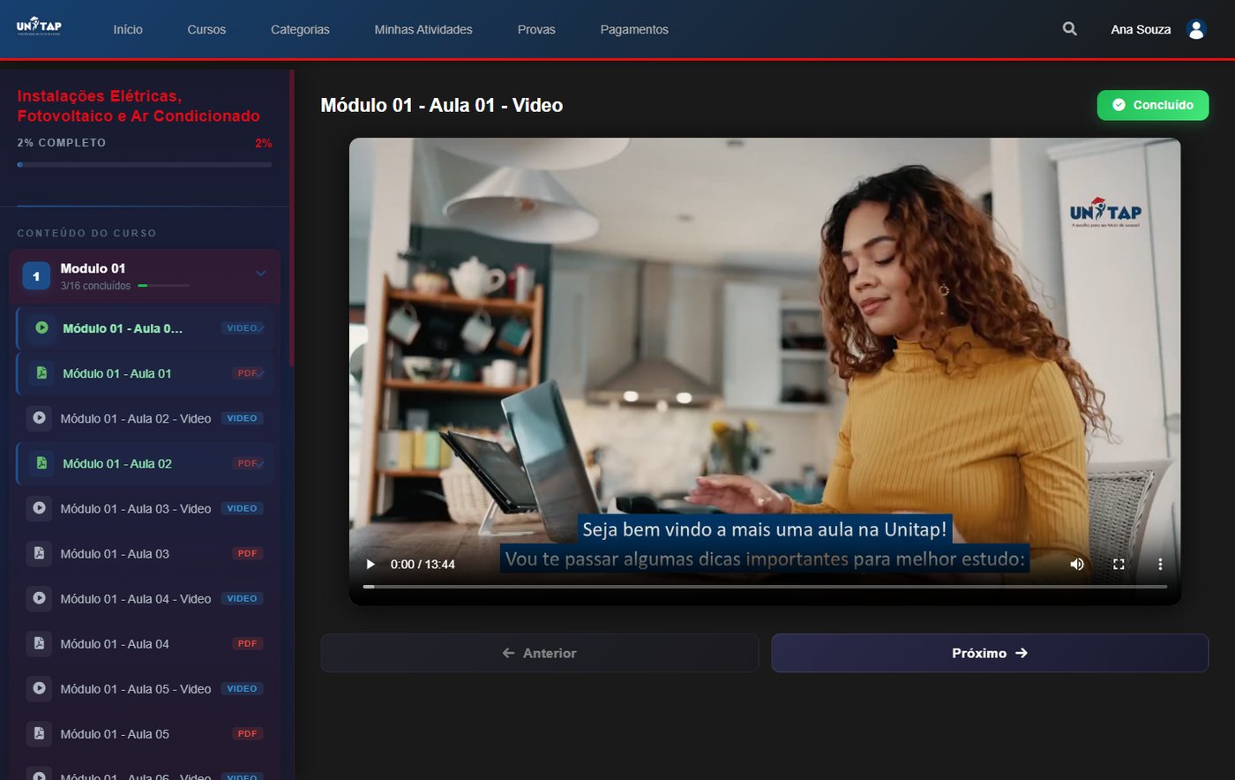Open the video's three-dot options menu
Screen dimensions: 1235x780
click(x=1160, y=564)
